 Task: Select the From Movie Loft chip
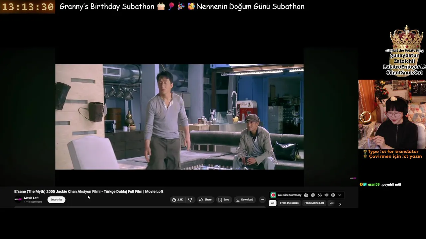coord(314,203)
